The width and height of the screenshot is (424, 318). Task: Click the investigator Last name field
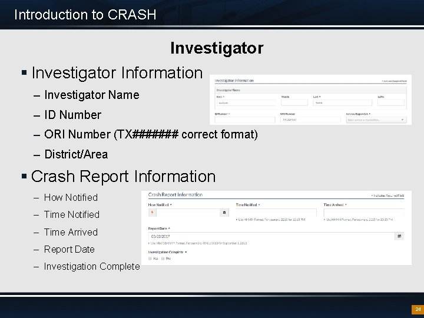click(x=342, y=102)
